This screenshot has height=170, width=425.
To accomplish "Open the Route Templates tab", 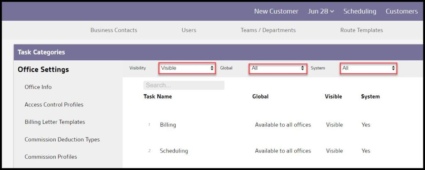I will tap(361, 30).
